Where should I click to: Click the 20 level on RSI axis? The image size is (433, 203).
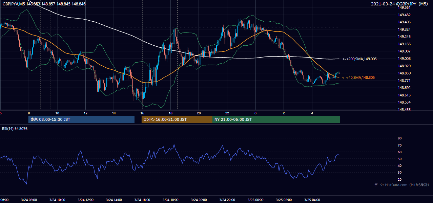(x=399, y=179)
